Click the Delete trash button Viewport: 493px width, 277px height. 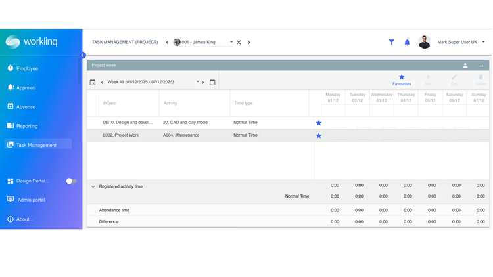481,80
